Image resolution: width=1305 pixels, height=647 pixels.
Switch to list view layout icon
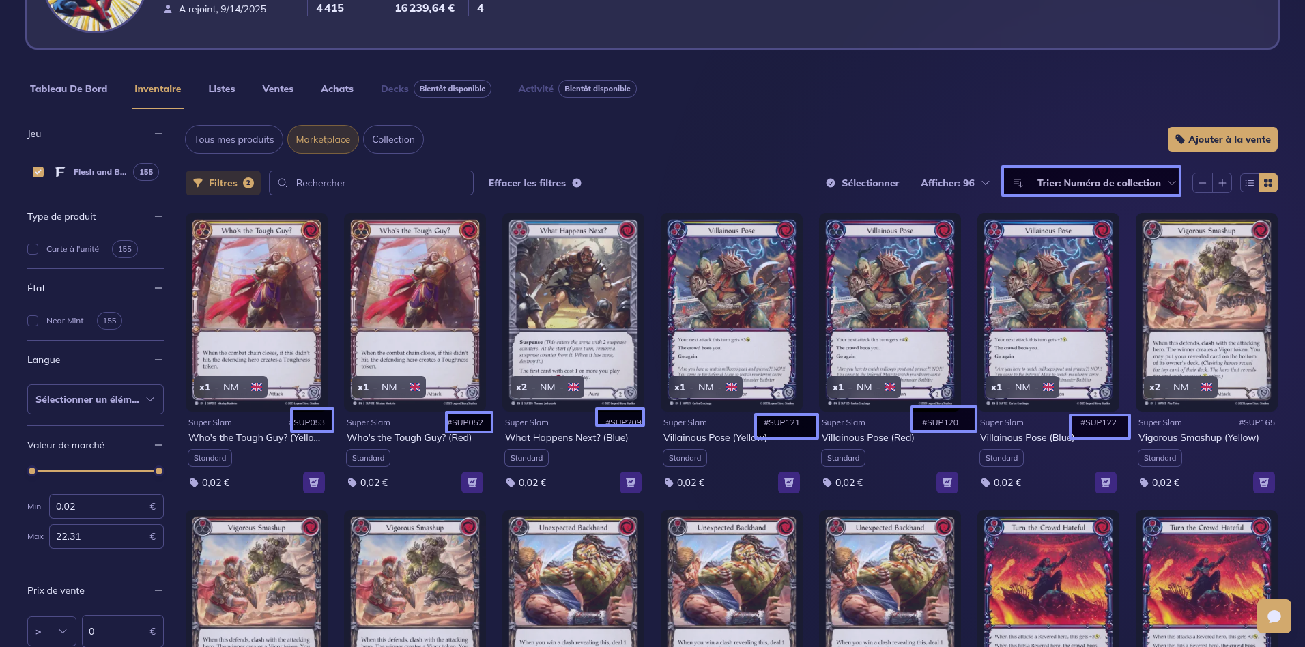(x=1250, y=183)
